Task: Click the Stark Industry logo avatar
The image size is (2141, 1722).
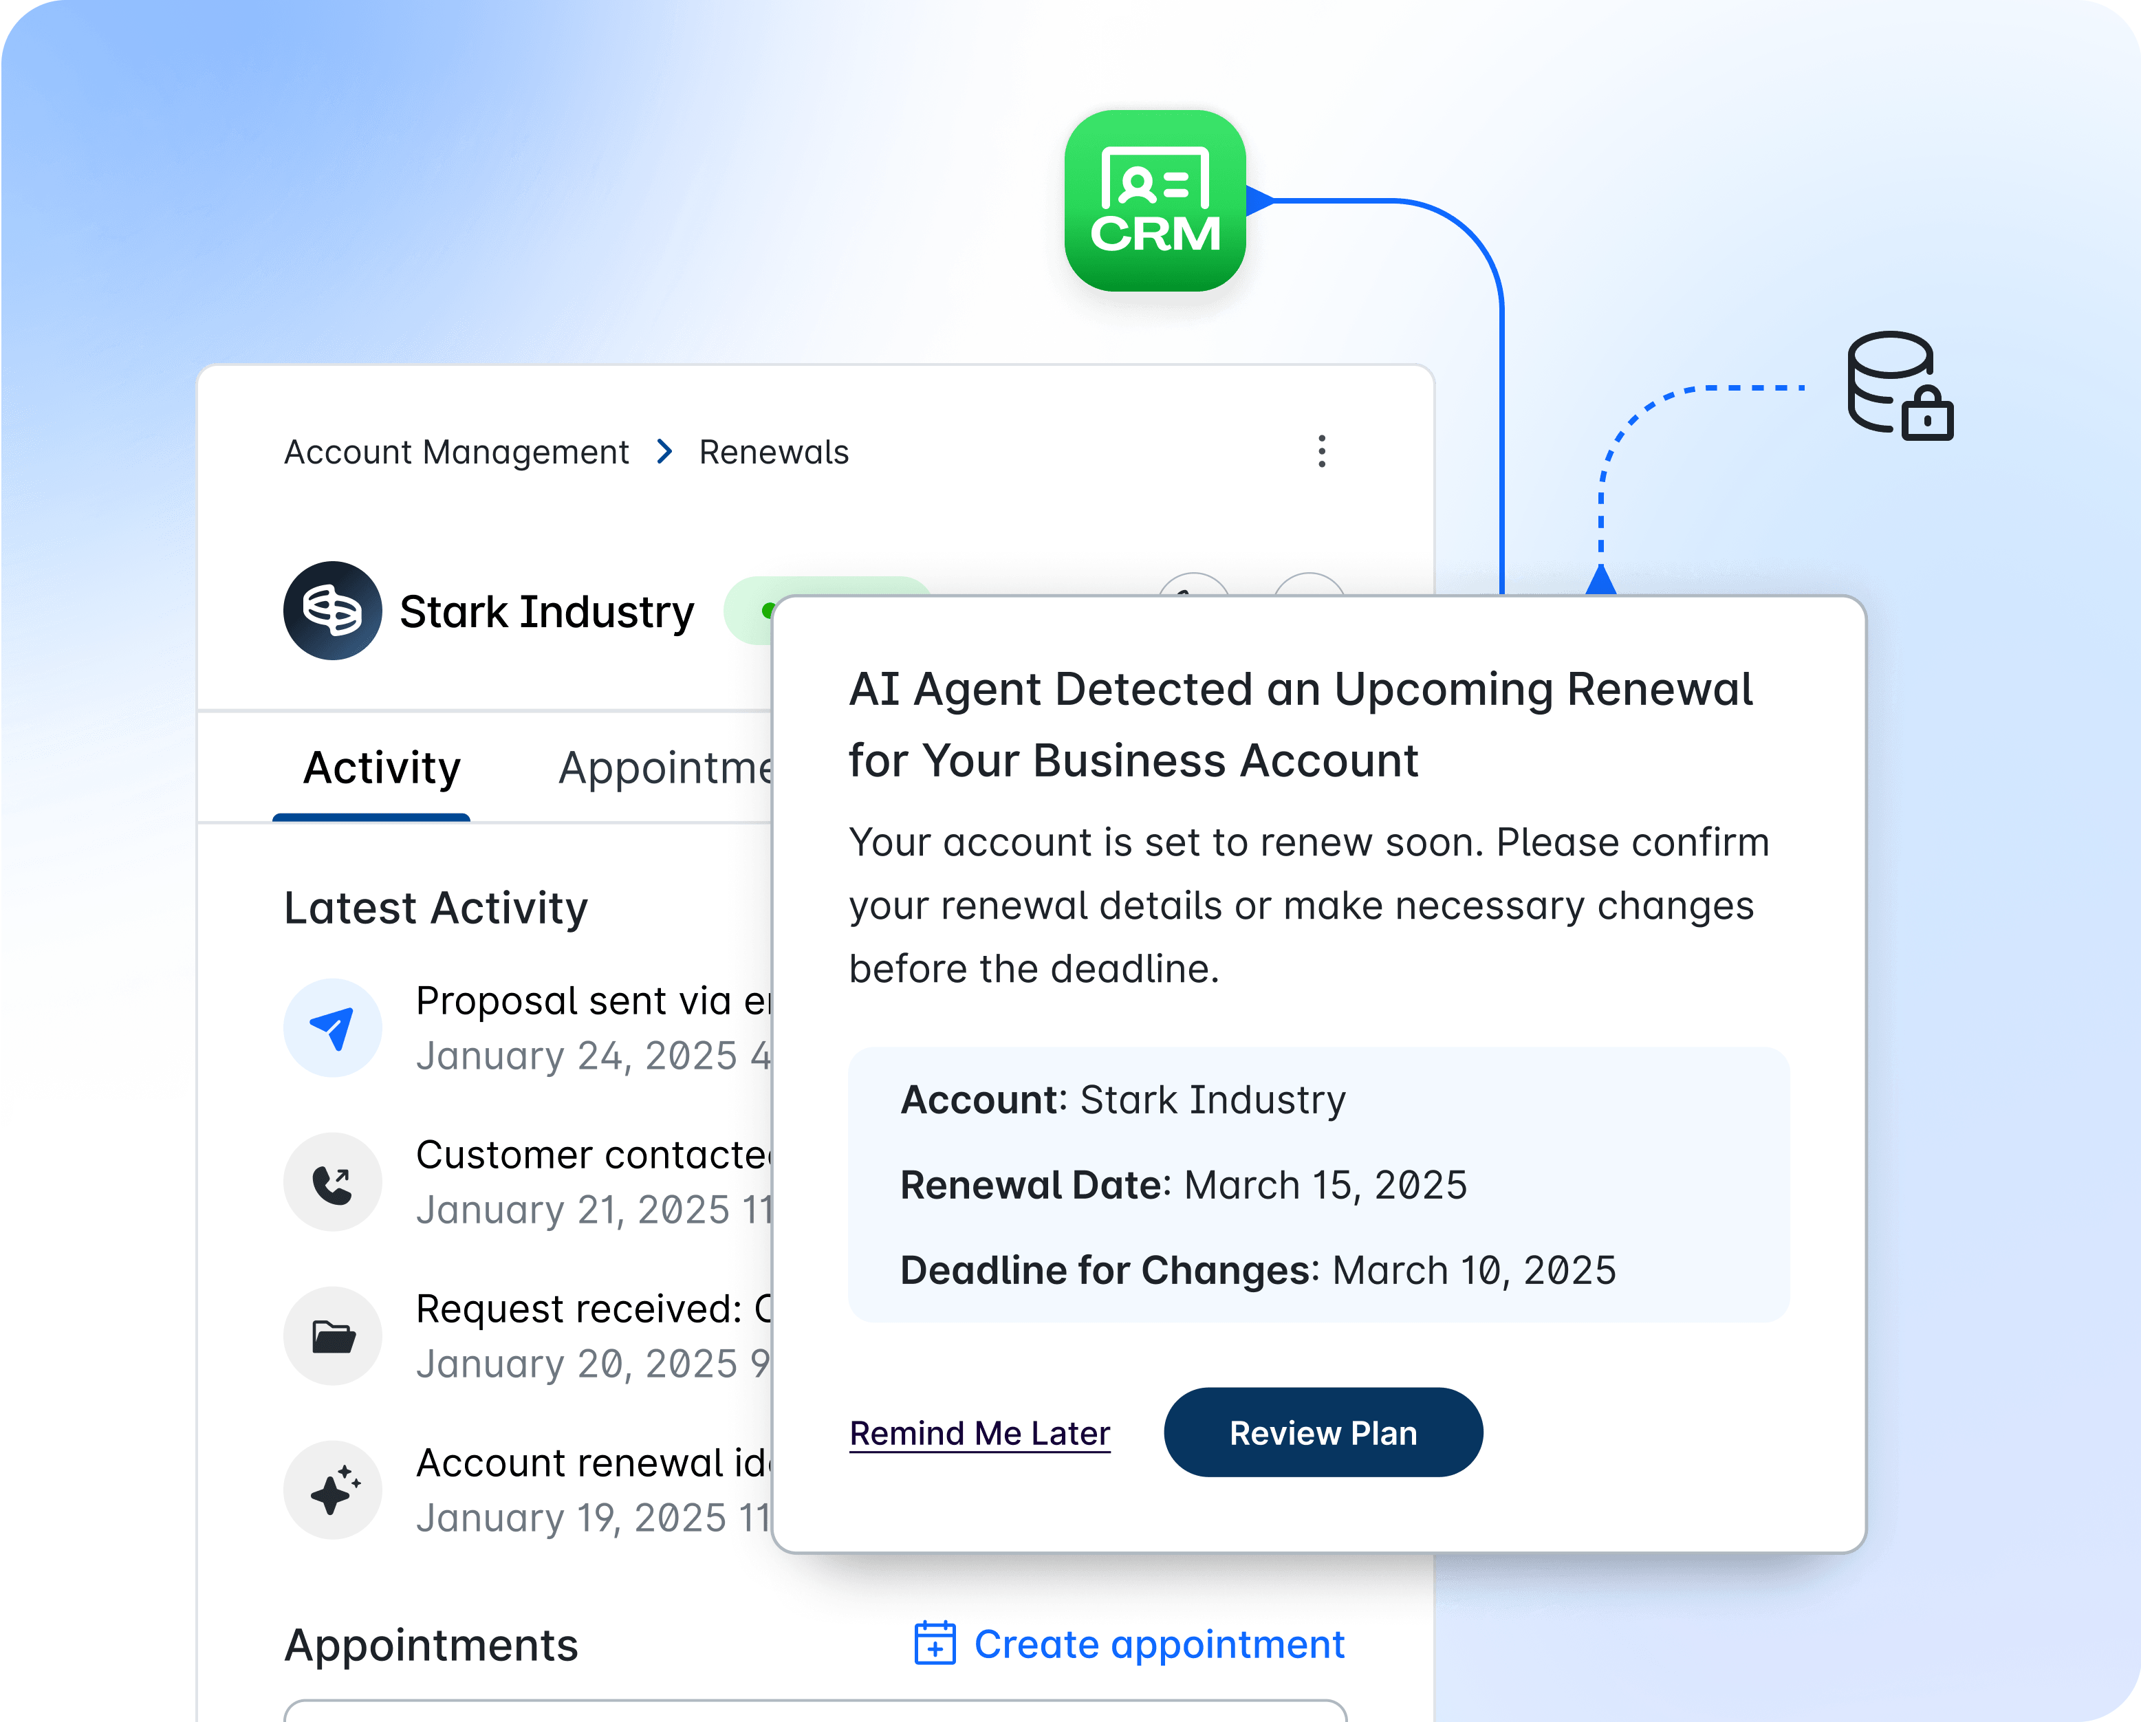Action: tap(333, 611)
